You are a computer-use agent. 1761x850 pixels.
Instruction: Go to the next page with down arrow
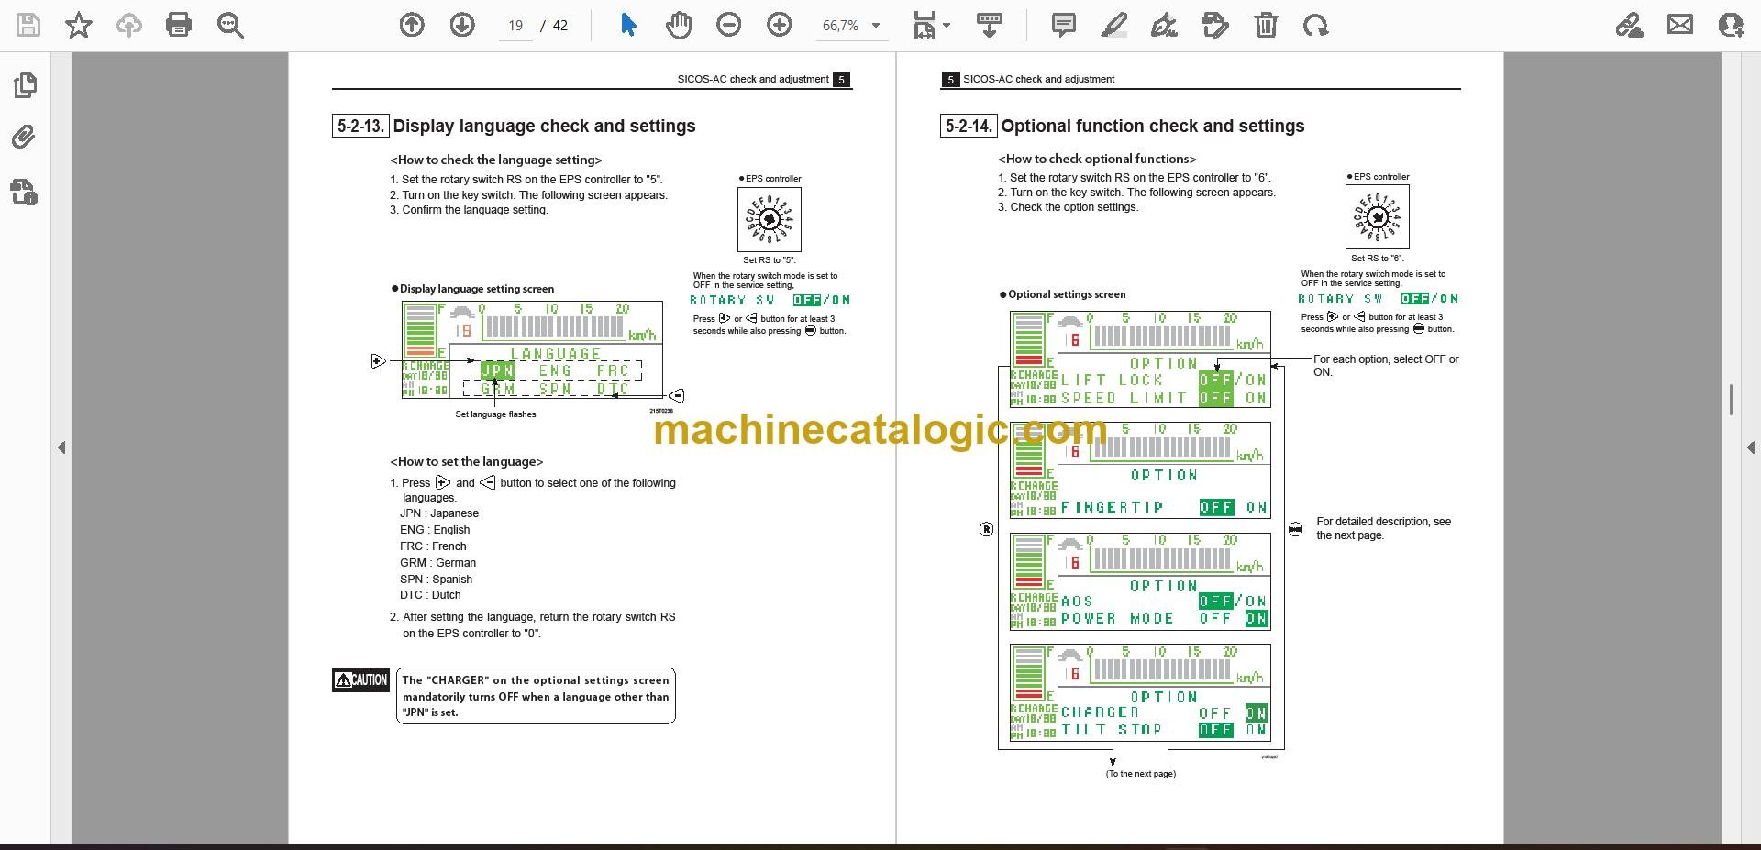(x=462, y=25)
